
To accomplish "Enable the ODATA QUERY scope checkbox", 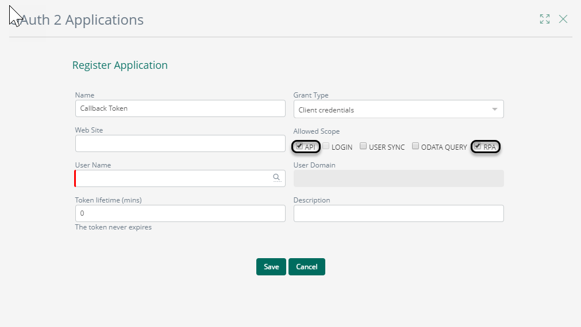I will pos(415,146).
